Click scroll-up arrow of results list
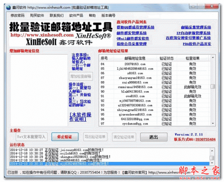This screenshot has height=182, width=224. click(x=213, y=57)
